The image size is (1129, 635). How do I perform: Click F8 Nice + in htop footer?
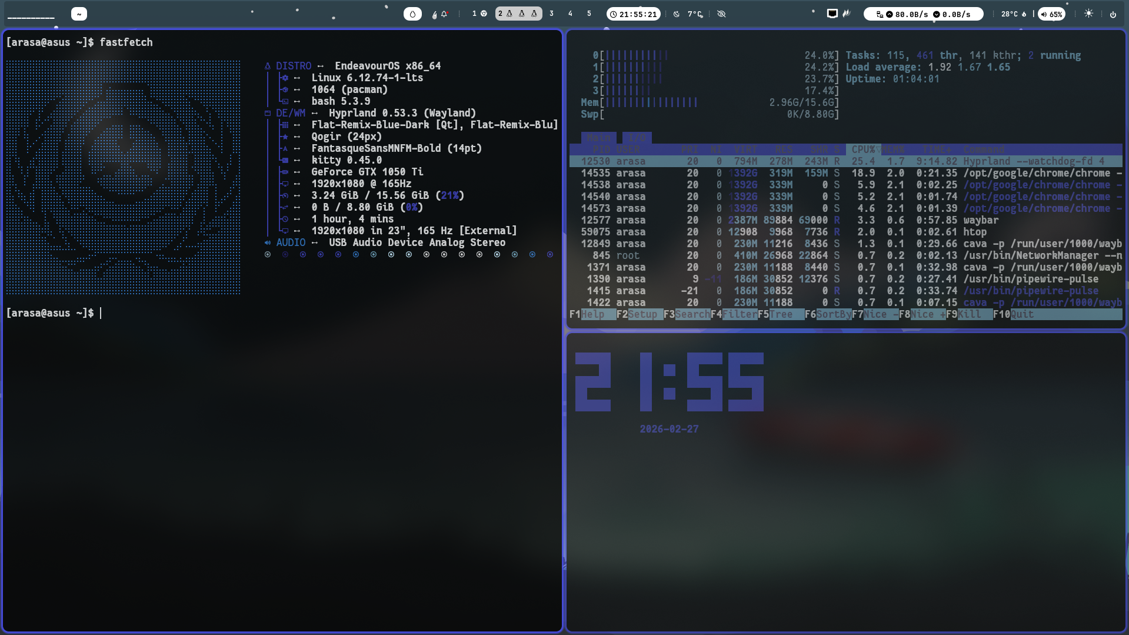[x=922, y=314]
